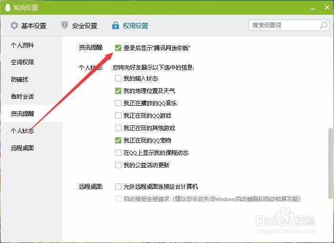Click the QQ penguin logo in title bar
The height and width of the screenshot is (243, 334).
coord(8,8)
